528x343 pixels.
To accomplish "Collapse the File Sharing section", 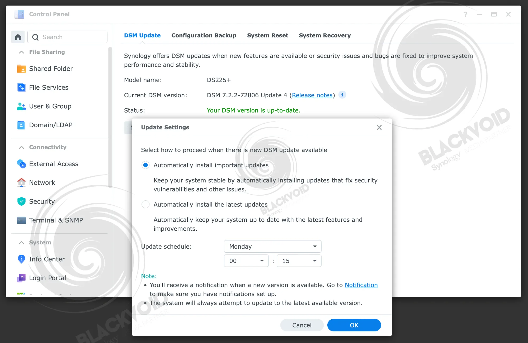I will coord(22,52).
